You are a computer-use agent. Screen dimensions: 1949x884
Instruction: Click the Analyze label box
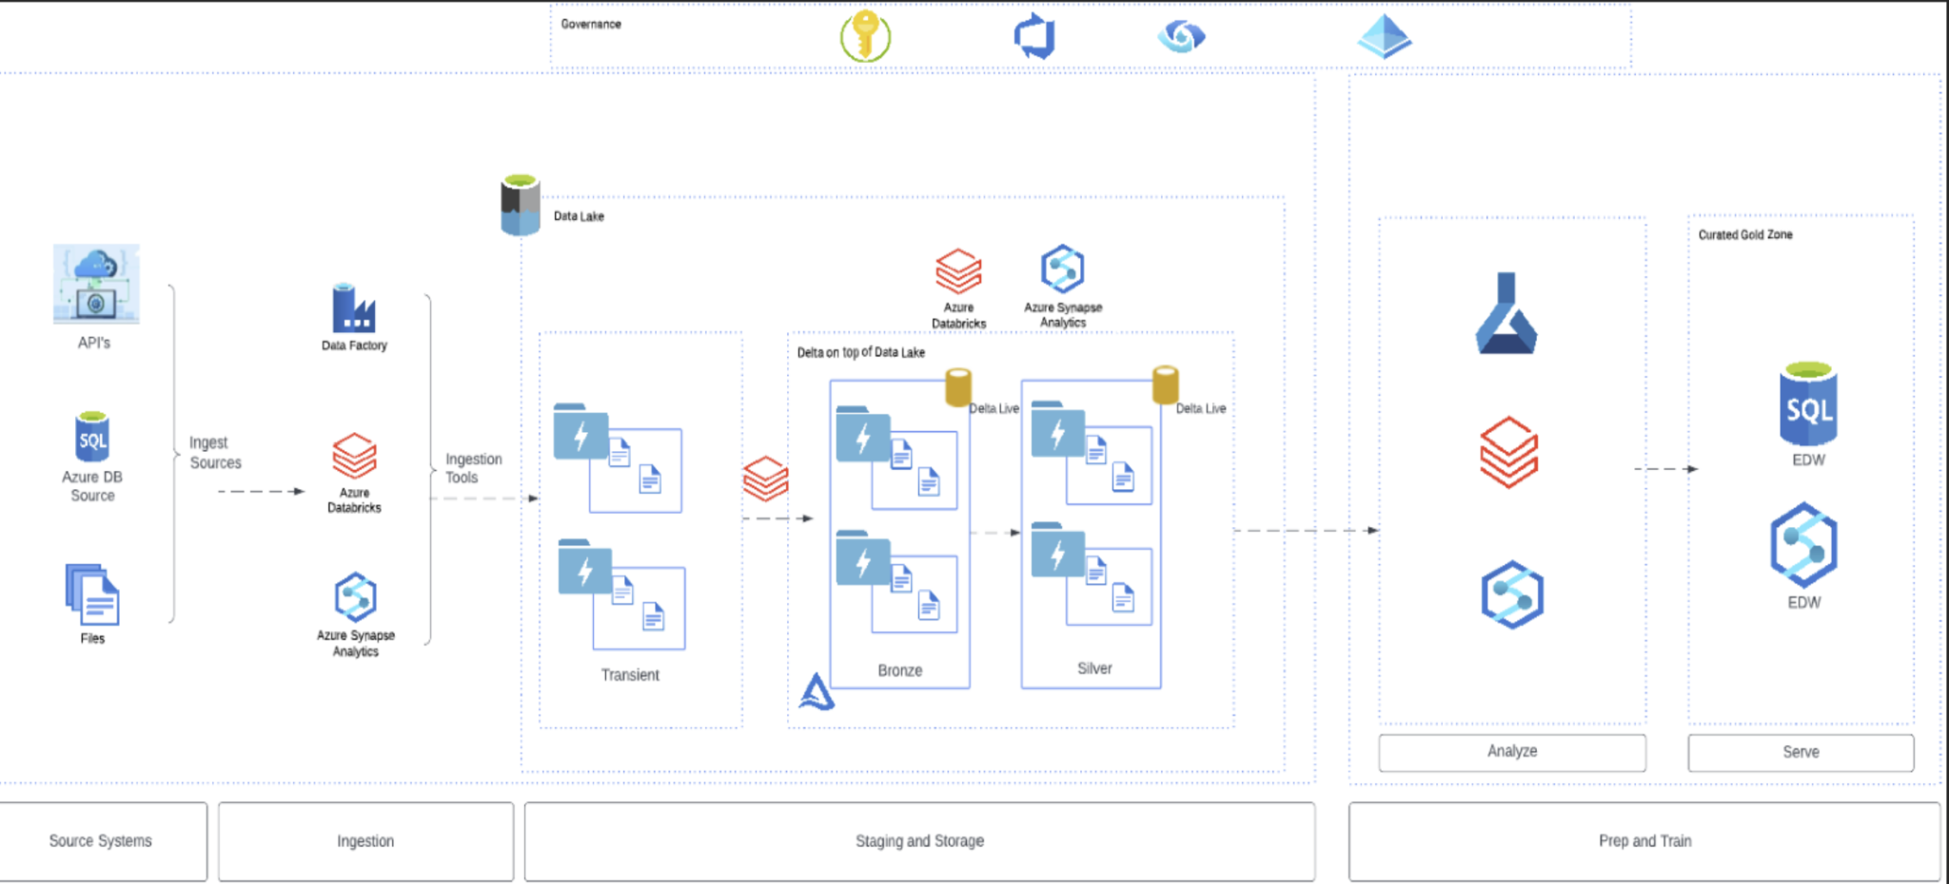(x=1512, y=752)
